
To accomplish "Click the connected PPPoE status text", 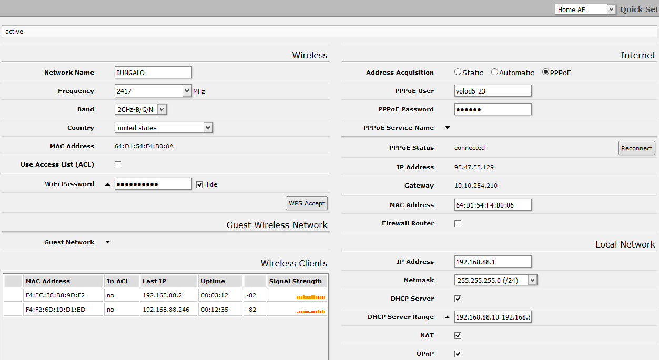I will coord(470,148).
